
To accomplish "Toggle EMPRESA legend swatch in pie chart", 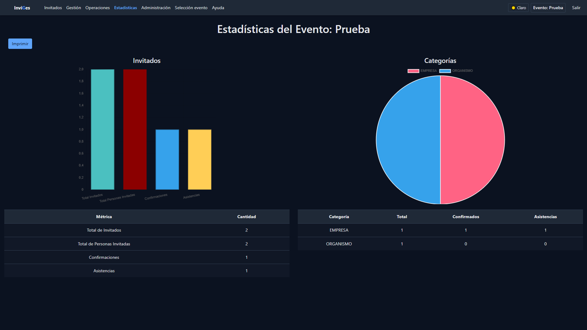I will pos(413,71).
